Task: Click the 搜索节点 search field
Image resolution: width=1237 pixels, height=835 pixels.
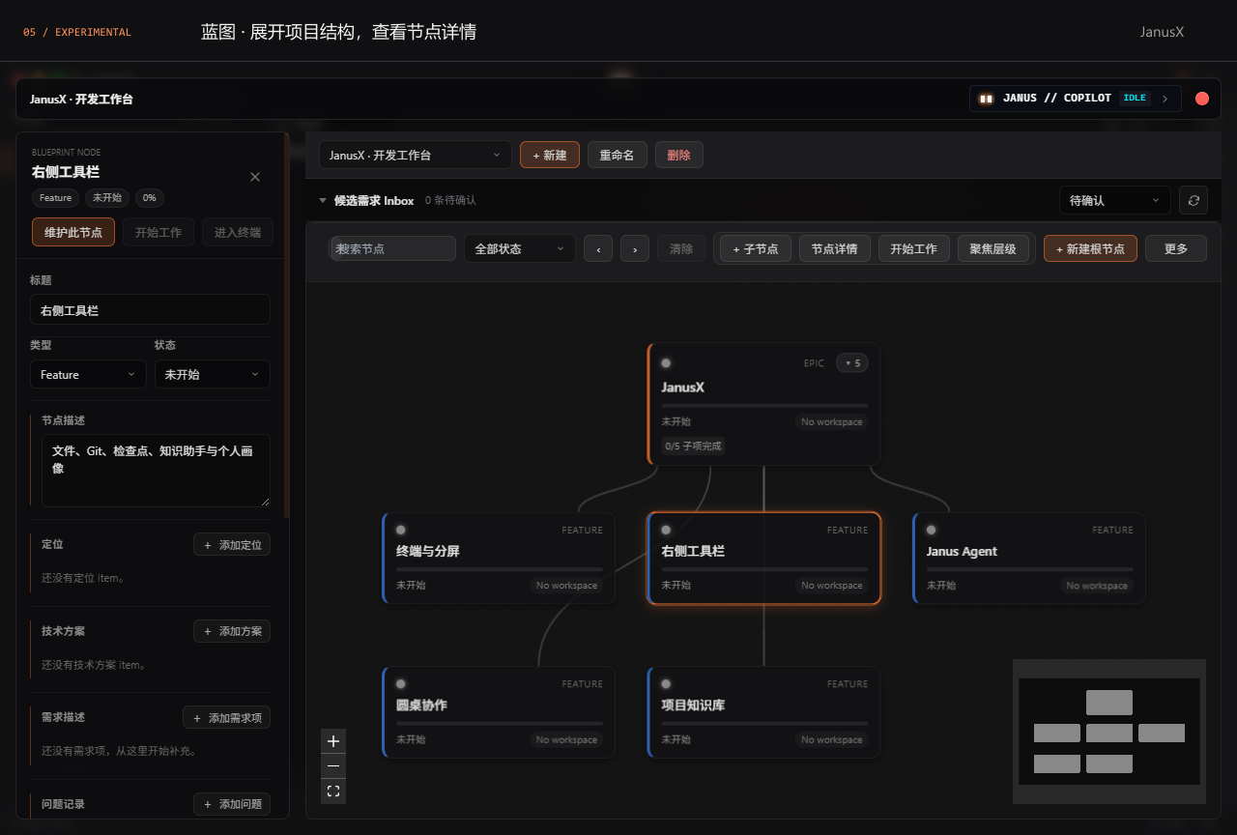Action: tap(393, 248)
